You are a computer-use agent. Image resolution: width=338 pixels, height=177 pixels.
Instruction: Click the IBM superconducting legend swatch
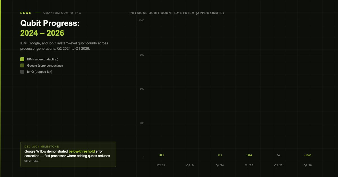pyautogui.click(x=22, y=59)
